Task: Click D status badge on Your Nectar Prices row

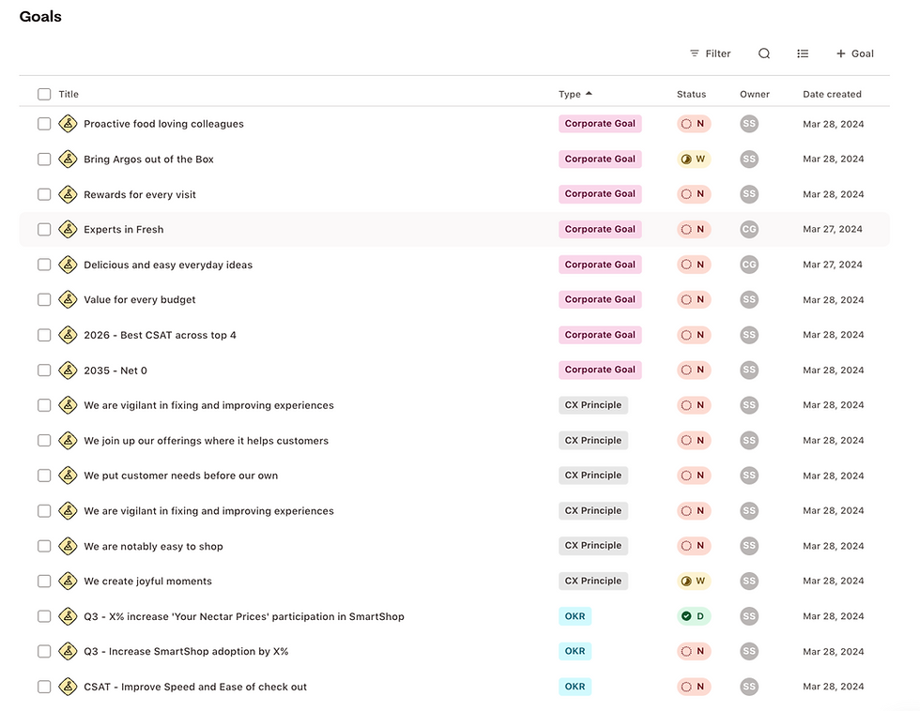Action: pyautogui.click(x=694, y=616)
